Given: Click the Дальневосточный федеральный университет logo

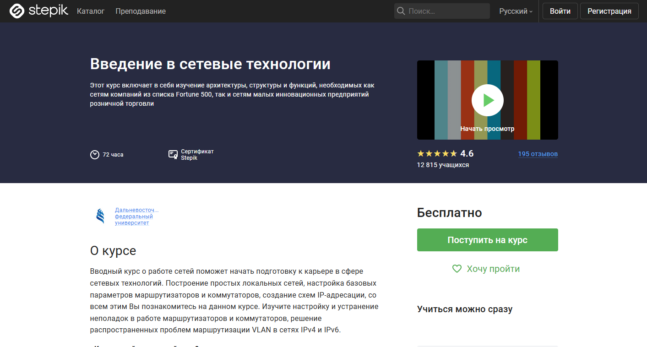Looking at the screenshot, I should 100,215.
